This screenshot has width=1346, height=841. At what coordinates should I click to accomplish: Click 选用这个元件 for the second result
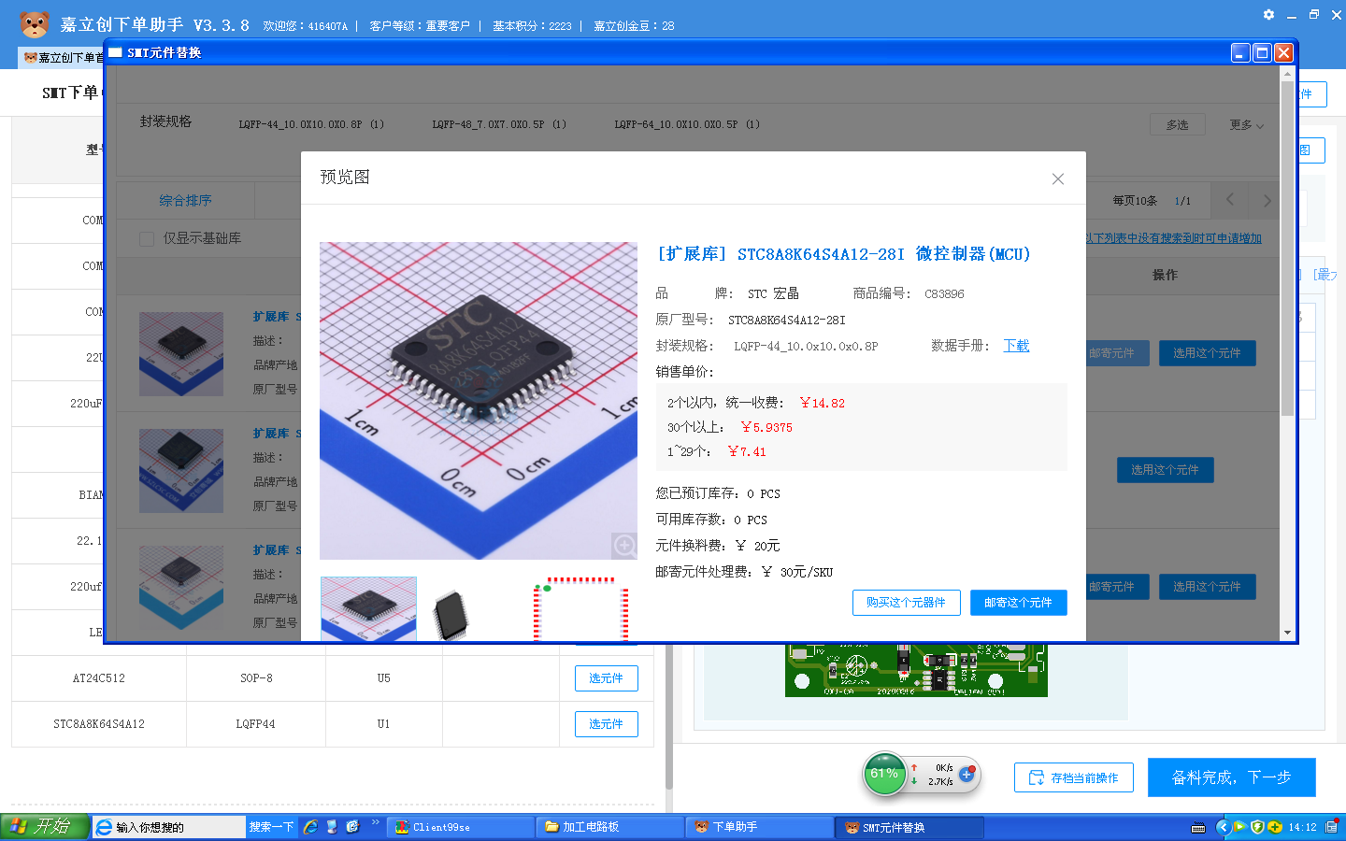tap(1165, 470)
